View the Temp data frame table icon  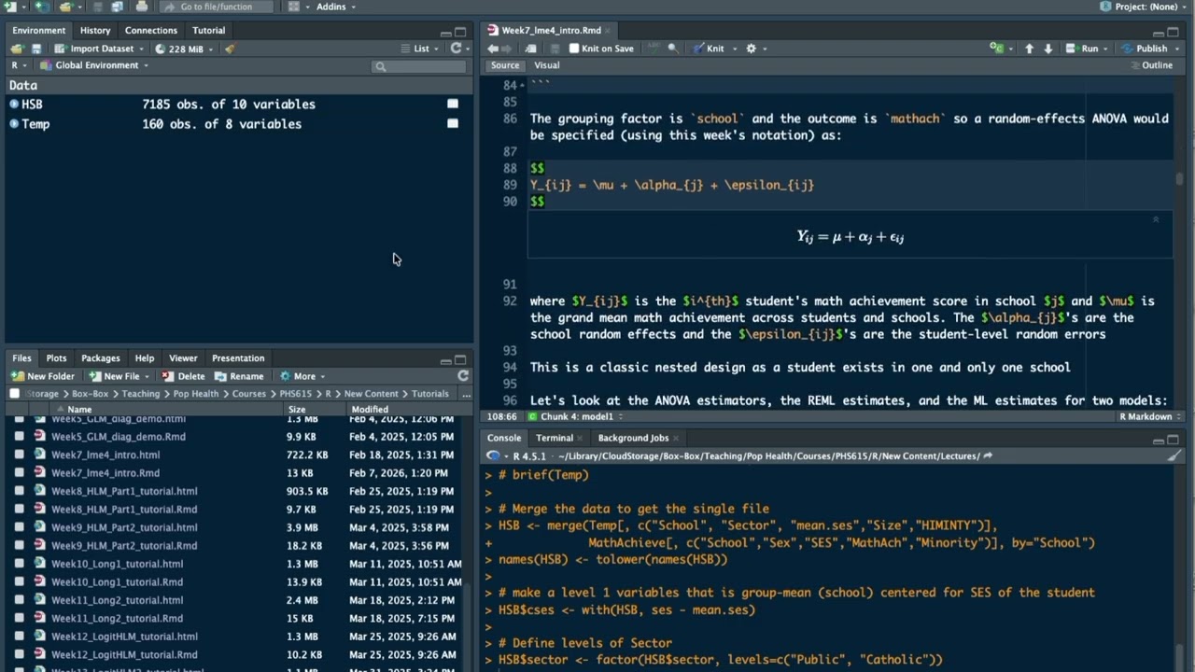tap(453, 124)
